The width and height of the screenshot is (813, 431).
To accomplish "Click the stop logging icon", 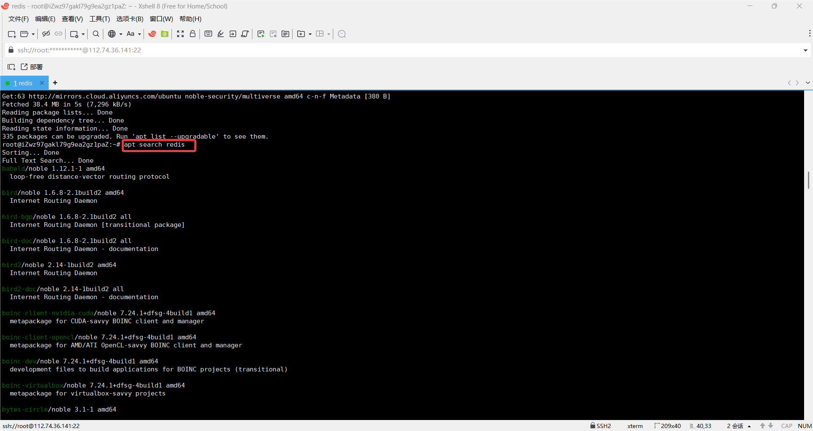I will [273, 34].
